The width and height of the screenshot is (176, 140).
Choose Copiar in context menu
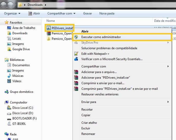click(x=86, y=115)
